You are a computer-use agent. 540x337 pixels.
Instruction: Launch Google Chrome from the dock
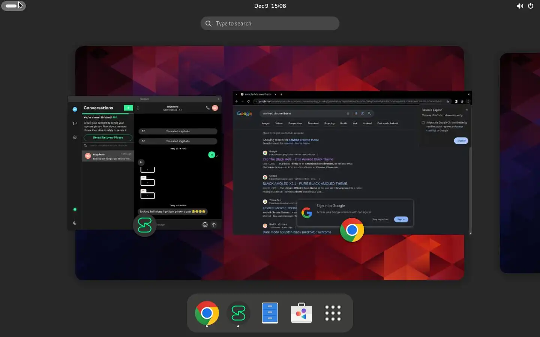207,313
